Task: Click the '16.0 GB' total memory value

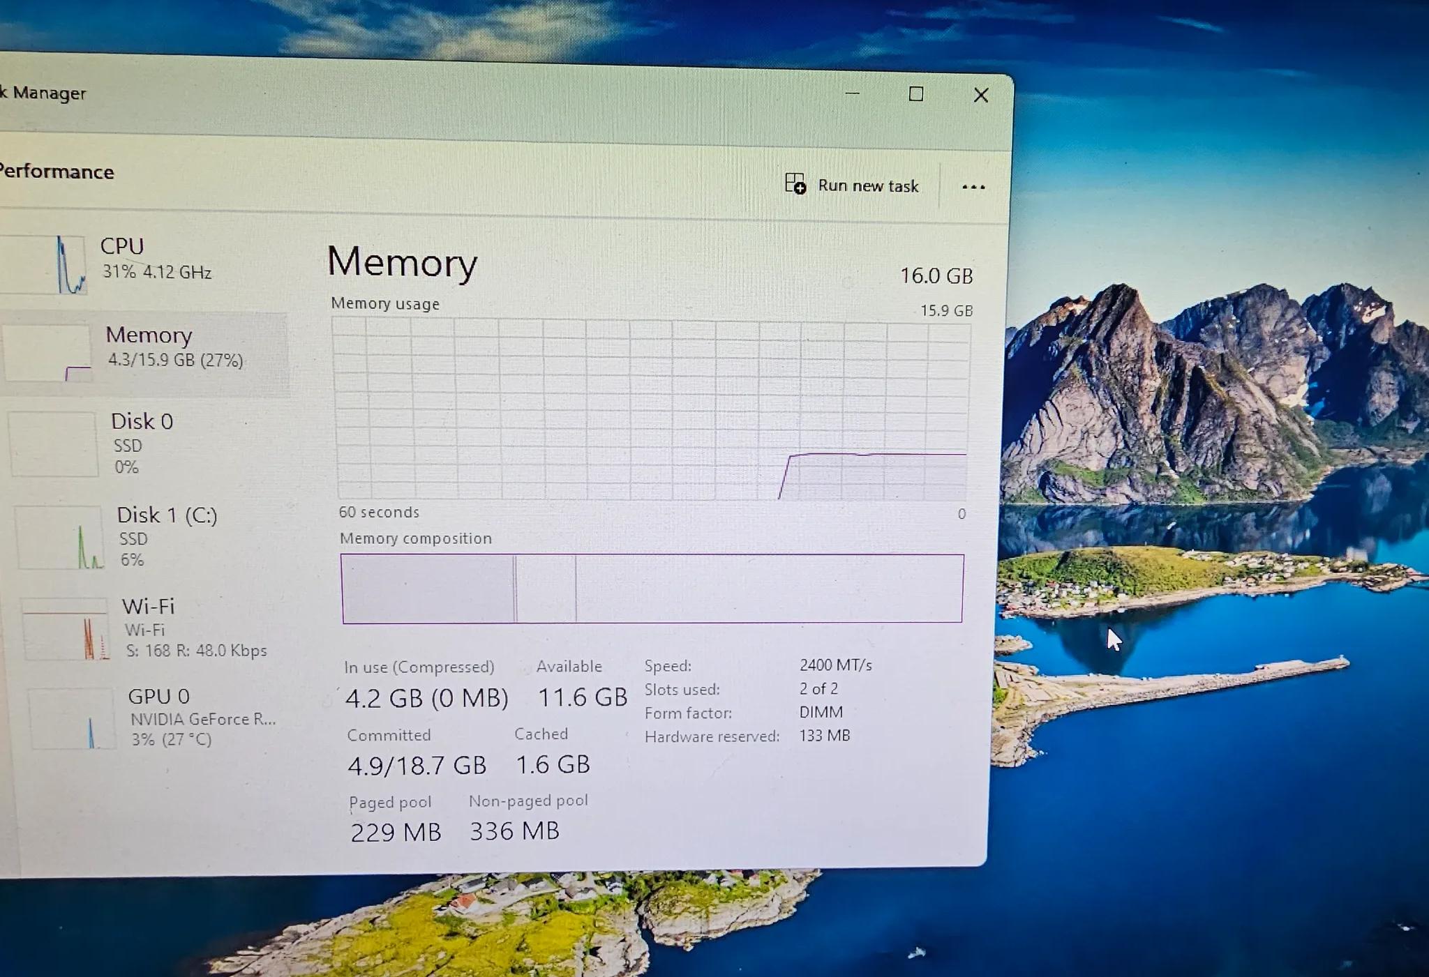Action: pyautogui.click(x=936, y=276)
